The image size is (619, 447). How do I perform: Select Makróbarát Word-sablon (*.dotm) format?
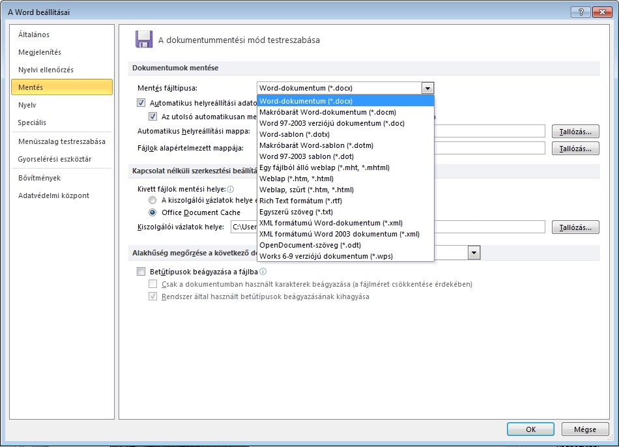tap(345, 145)
